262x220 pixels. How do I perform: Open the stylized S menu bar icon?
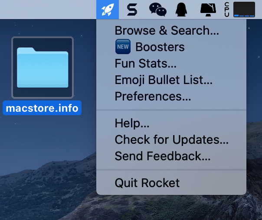point(132,10)
